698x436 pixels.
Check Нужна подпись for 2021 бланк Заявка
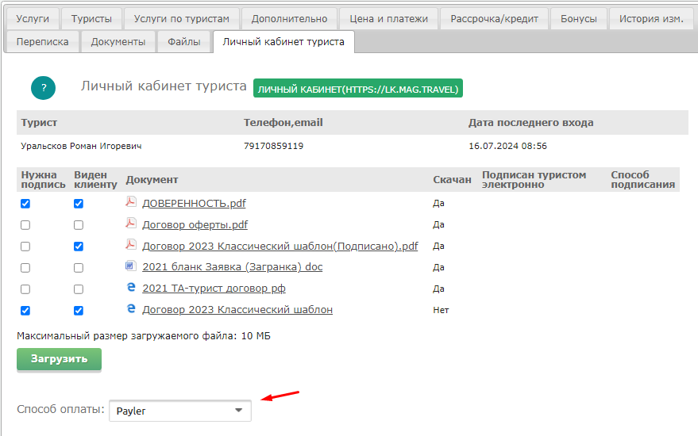click(25, 268)
